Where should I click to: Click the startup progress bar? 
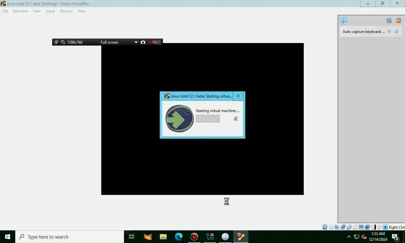coord(208,119)
